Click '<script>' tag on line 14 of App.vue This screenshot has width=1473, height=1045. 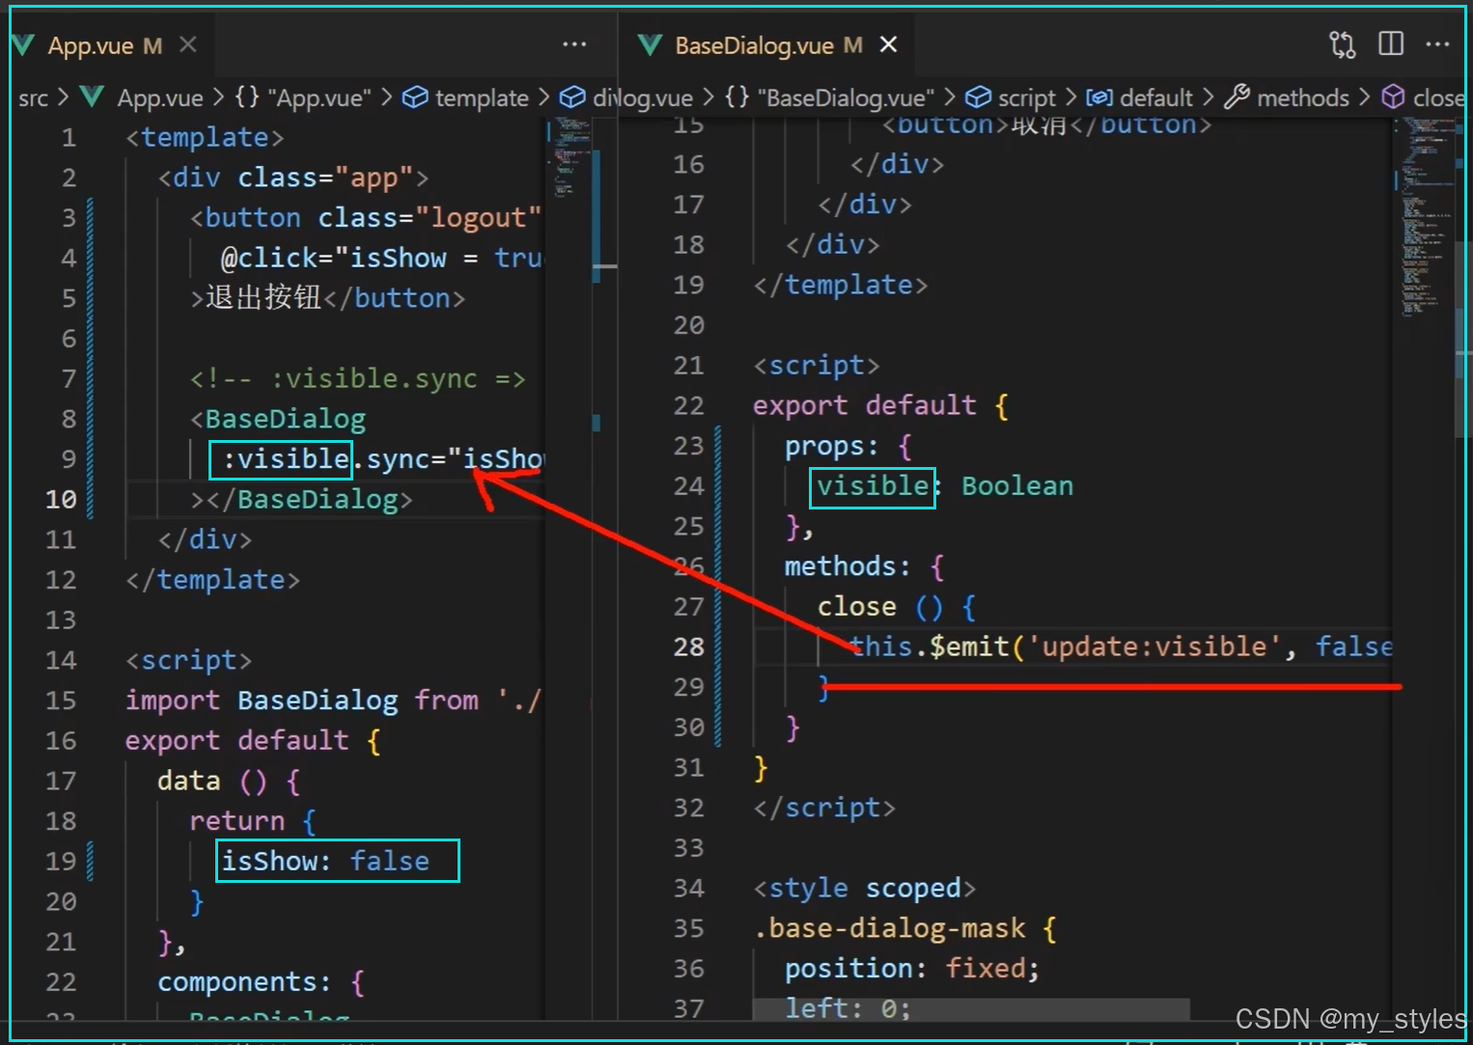coord(188,660)
